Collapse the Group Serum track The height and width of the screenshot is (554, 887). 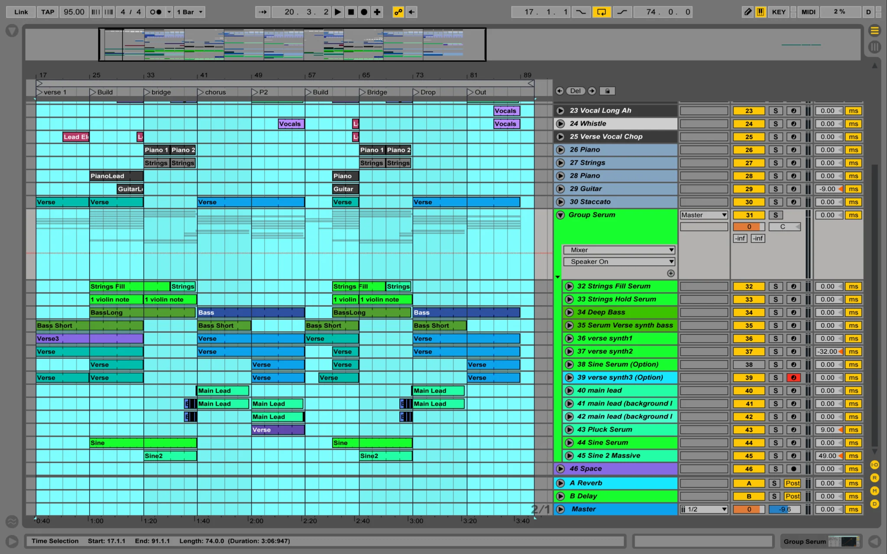click(x=560, y=215)
